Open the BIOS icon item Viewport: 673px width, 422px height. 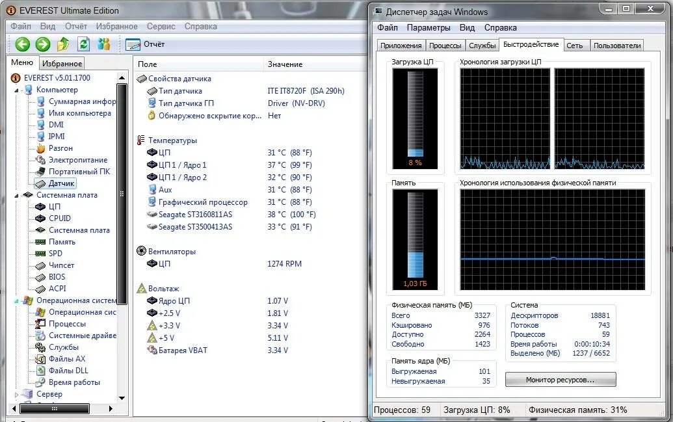pyautogui.click(x=40, y=277)
